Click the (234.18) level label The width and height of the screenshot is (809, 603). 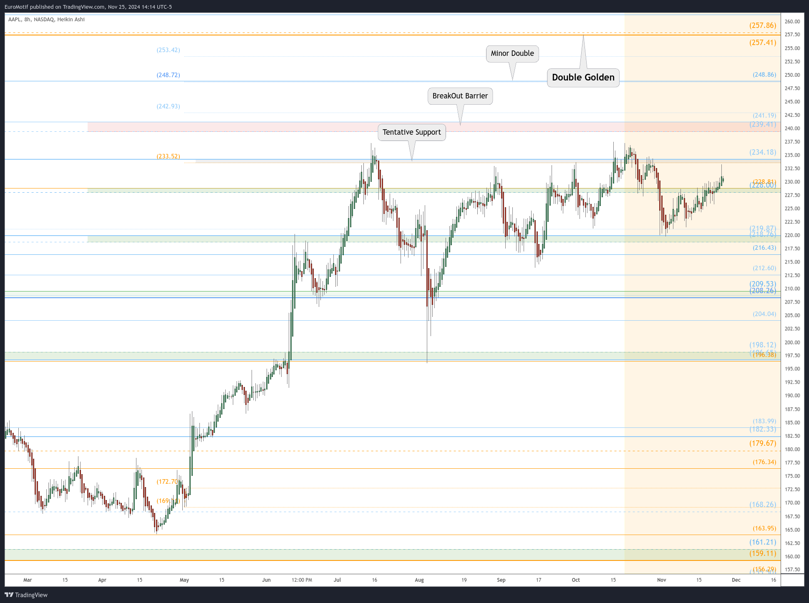pyautogui.click(x=763, y=152)
